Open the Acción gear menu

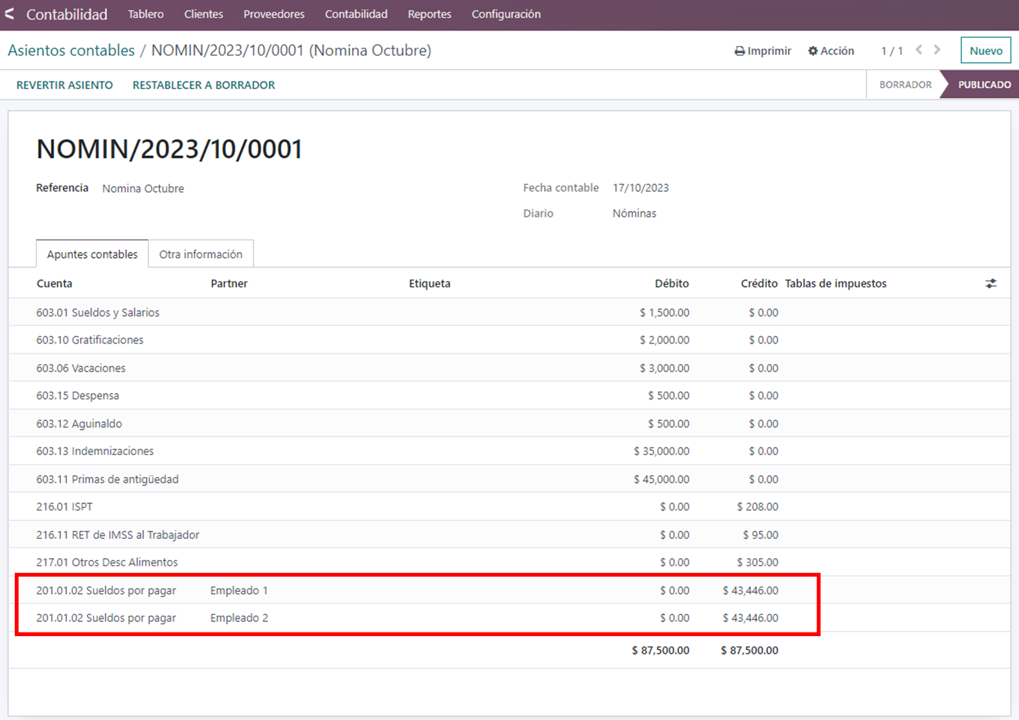click(x=831, y=51)
